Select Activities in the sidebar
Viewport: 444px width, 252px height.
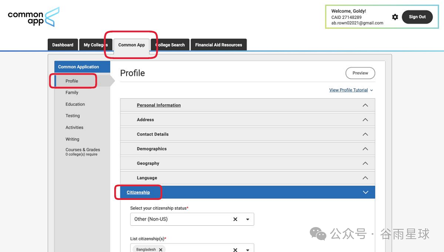coord(74,128)
